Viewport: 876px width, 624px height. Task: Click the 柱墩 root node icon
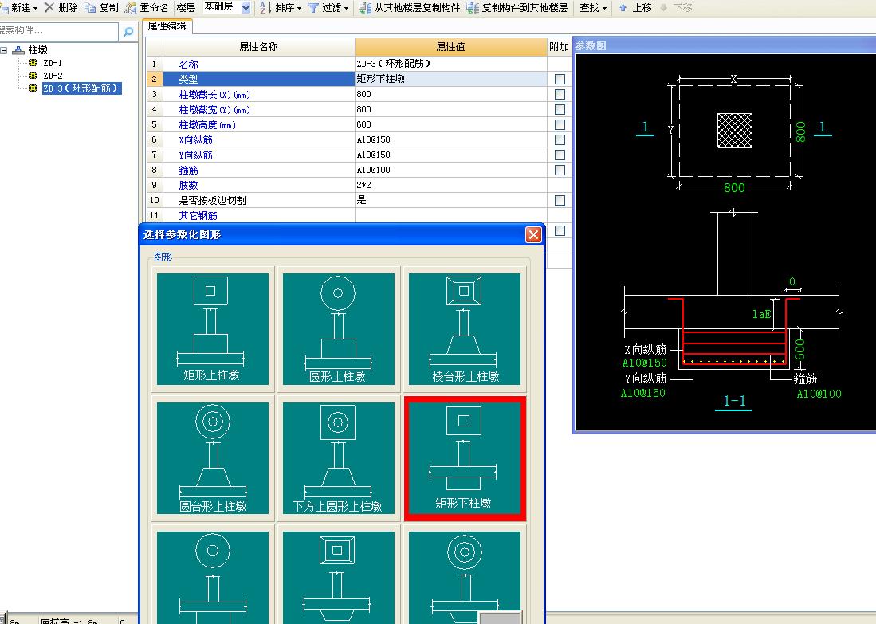(18, 49)
